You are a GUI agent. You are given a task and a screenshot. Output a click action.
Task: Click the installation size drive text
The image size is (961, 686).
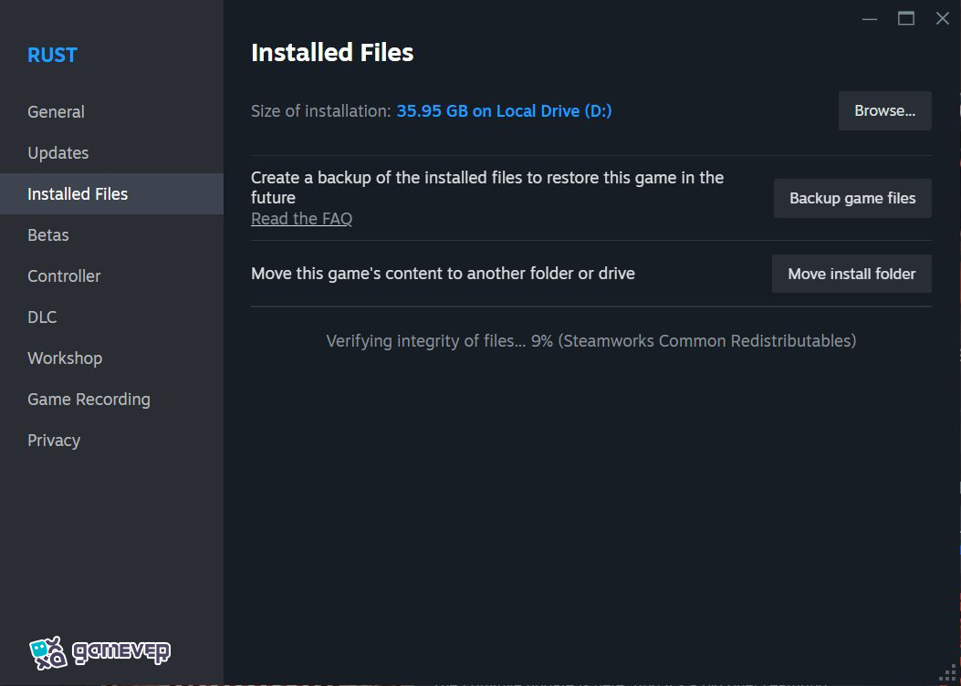504,111
